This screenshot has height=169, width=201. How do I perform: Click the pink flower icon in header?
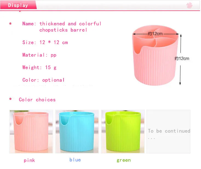pyautogui.click(x=189, y=5)
